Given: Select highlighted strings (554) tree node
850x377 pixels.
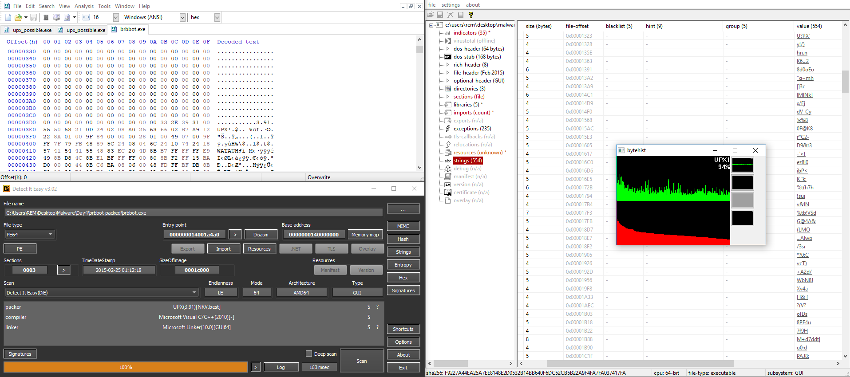Looking at the screenshot, I should [467, 161].
